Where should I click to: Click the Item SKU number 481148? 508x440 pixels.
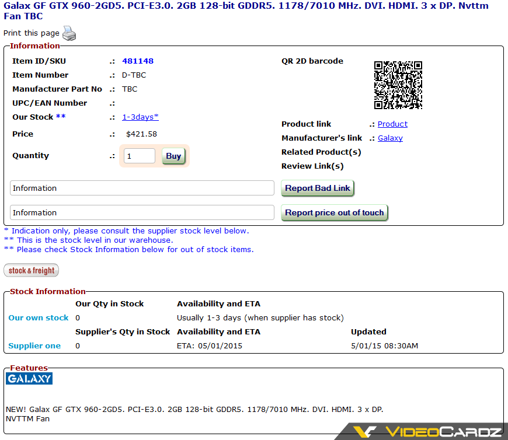click(x=138, y=61)
